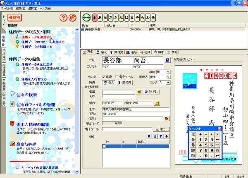Image resolution: width=248 pixels, height=178 pixels.
Task: Expand the 差出人 sender dropdown
Action: click(168, 77)
